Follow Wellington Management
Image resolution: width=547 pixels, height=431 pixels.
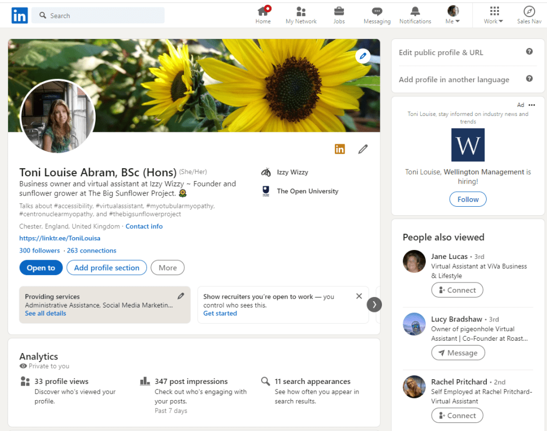[468, 199]
